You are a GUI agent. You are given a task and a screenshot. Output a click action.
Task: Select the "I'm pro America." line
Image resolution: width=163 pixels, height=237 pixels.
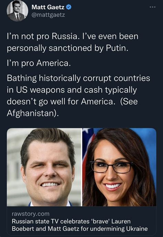(x=39, y=63)
